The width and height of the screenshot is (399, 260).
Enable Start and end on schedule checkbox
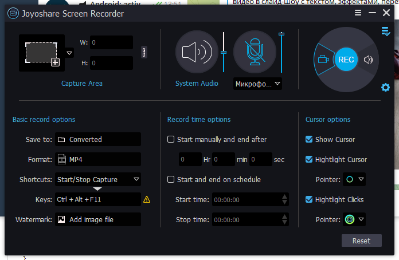coord(171,179)
